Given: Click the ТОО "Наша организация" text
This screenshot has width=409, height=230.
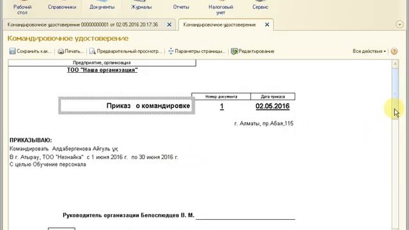Looking at the screenshot, I should (x=102, y=70).
